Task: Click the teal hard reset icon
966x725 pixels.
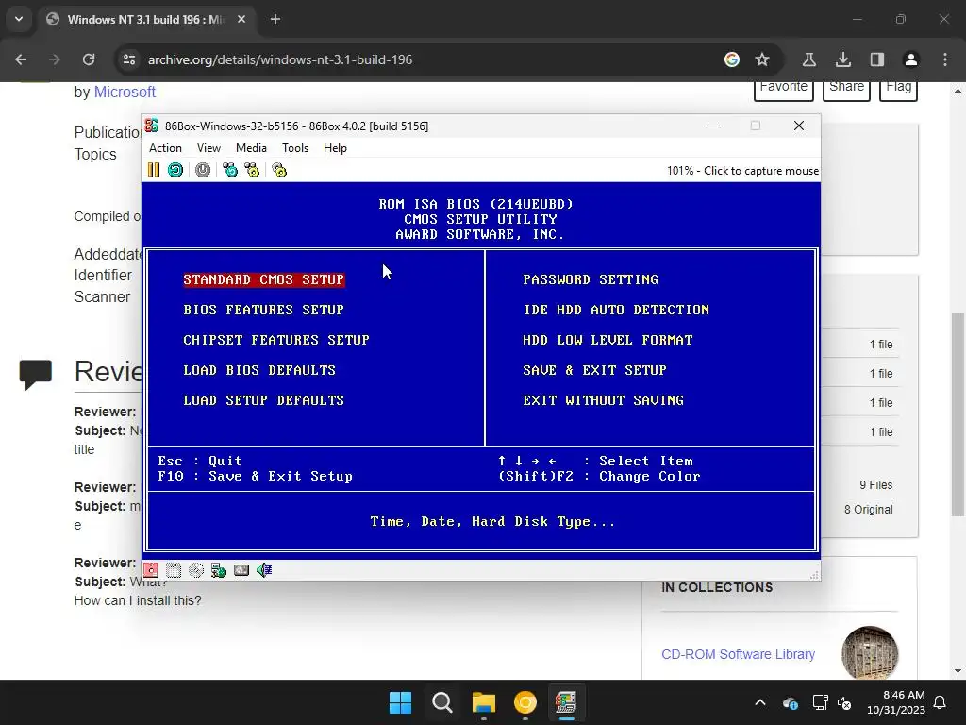Action: [x=175, y=170]
